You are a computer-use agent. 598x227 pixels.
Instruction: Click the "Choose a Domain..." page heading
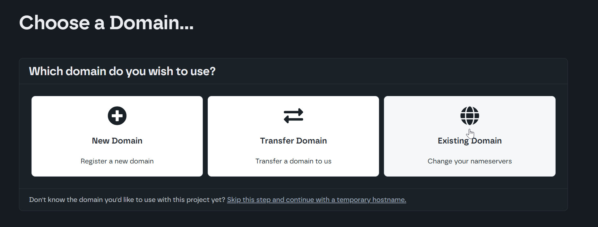pyautogui.click(x=106, y=23)
